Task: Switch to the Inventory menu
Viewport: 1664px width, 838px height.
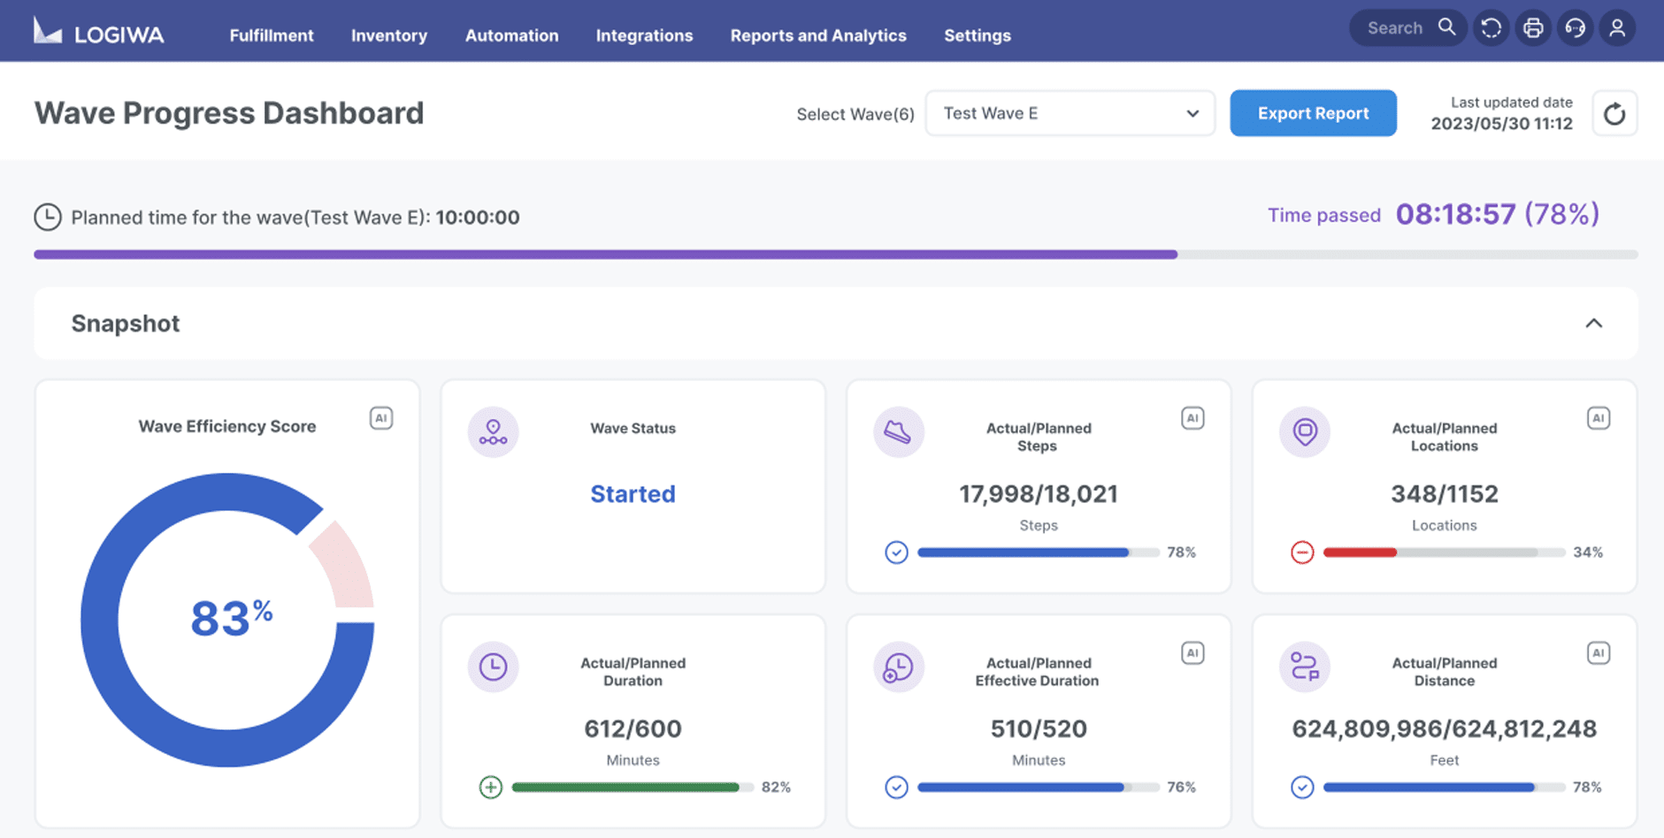Action: pos(388,35)
